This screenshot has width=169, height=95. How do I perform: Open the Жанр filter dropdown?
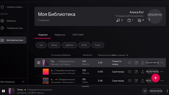click(54, 45)
